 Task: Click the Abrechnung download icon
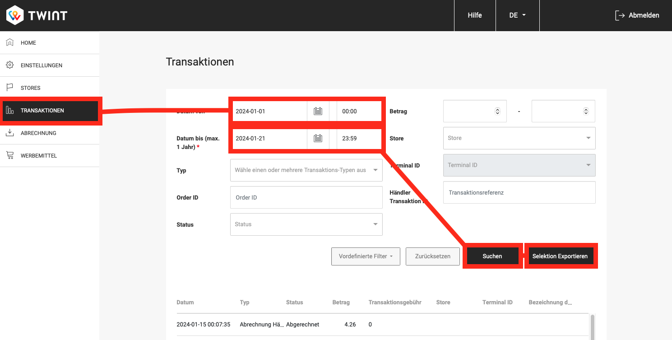(x=9, y=133)
